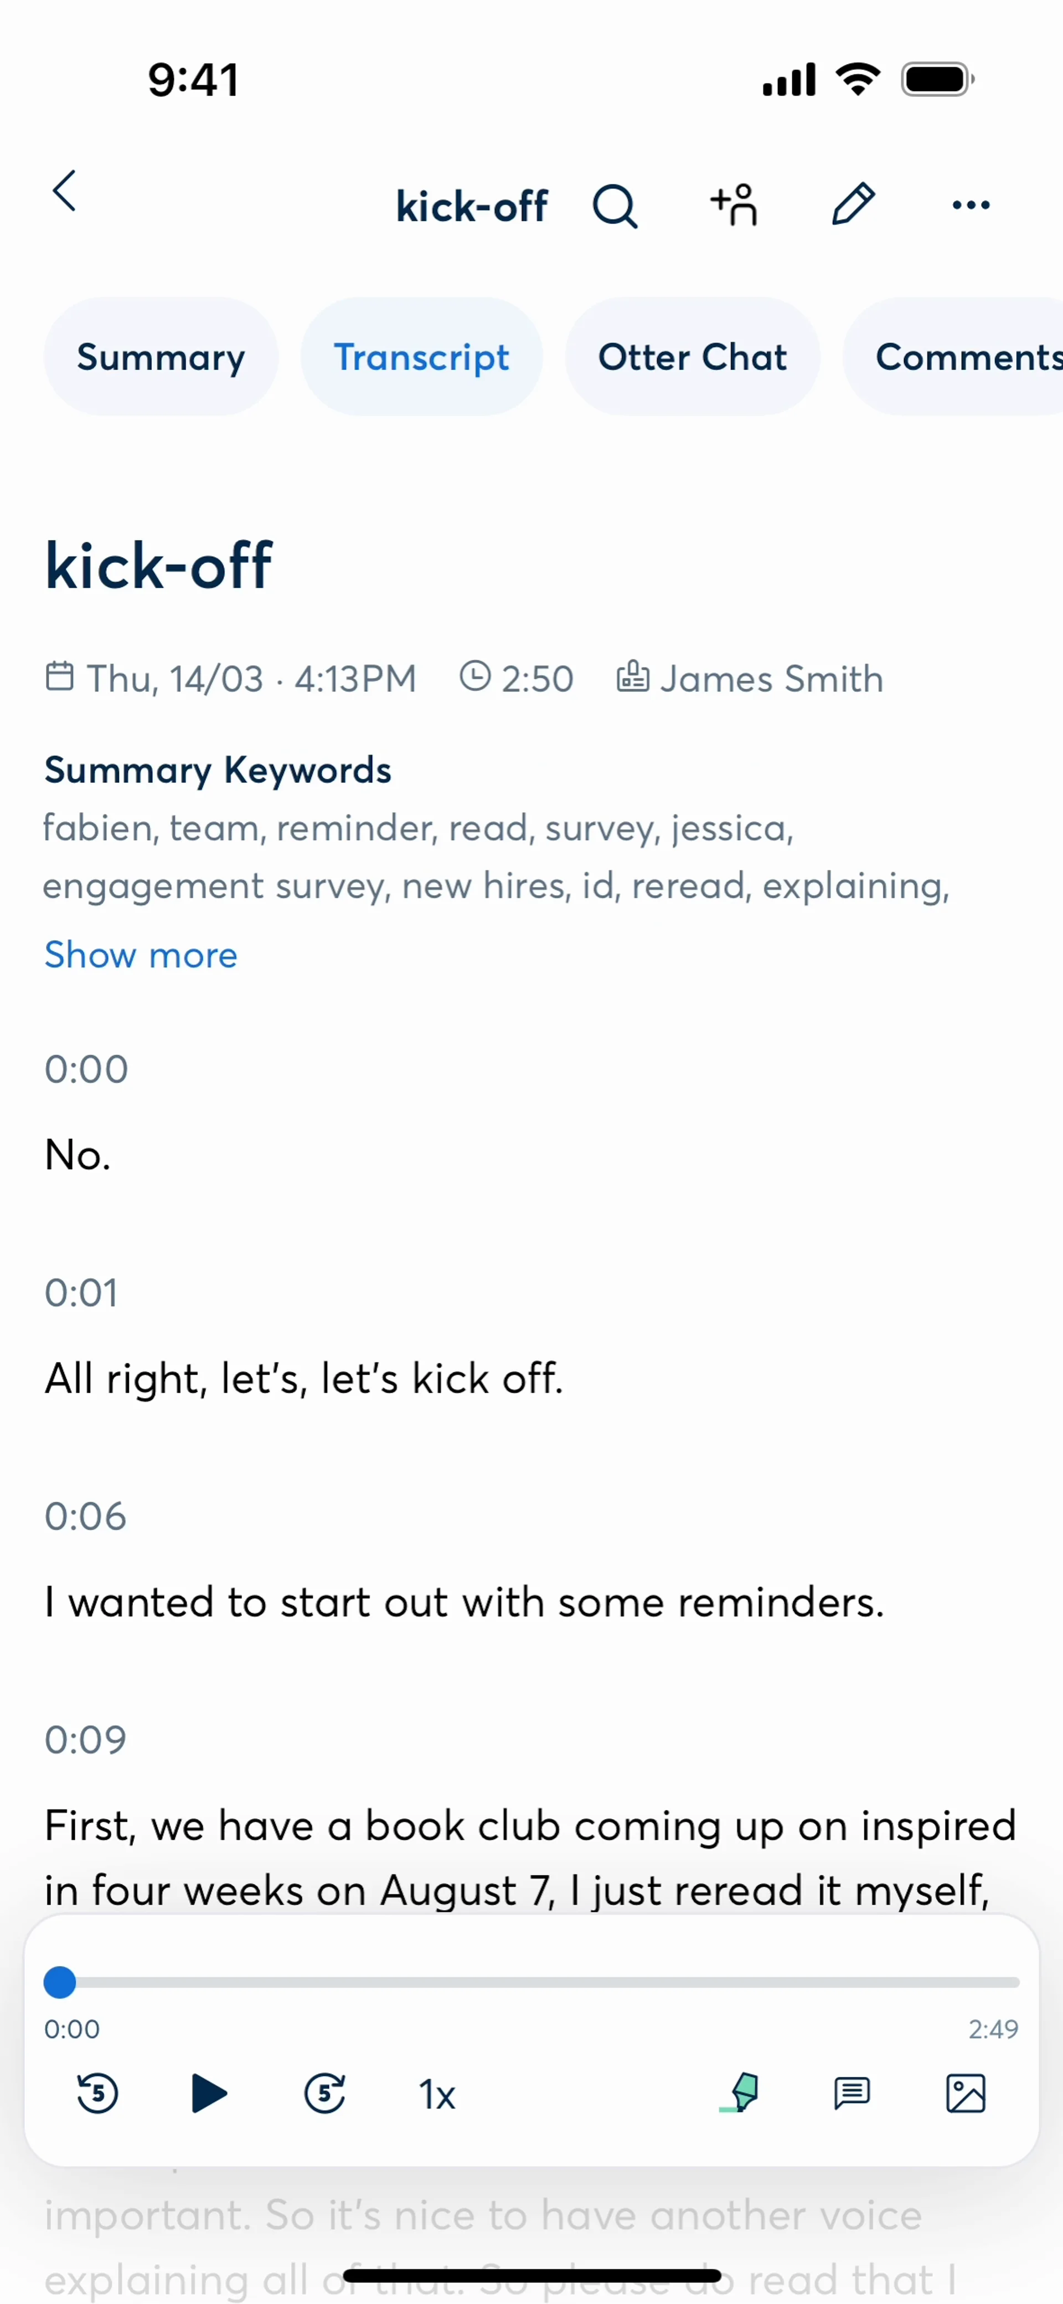Click the audio progress slider handle
Image resolution: width=1063 pixels, height=2304 pixels.
point(60,1983)
